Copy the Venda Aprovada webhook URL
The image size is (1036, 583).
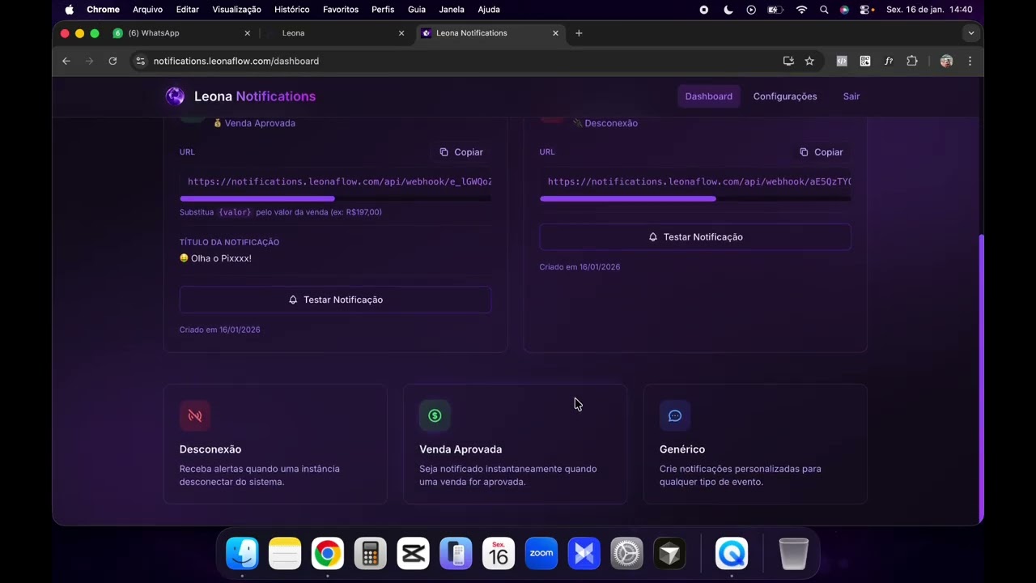[x=461, y=152]
